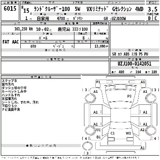This screenshot has height=160, width=160.
Task: Select the B1 marker near rear corner
Action: point(98,137)
